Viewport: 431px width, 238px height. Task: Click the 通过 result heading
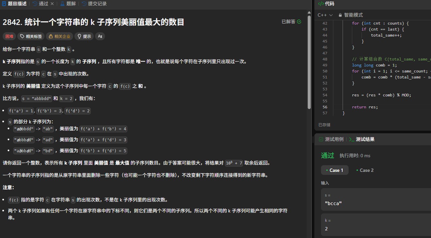coord(327,155)
